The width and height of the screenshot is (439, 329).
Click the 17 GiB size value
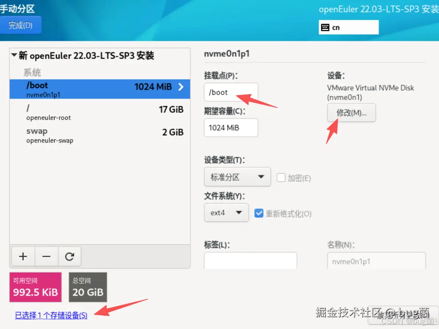point(171,110)
